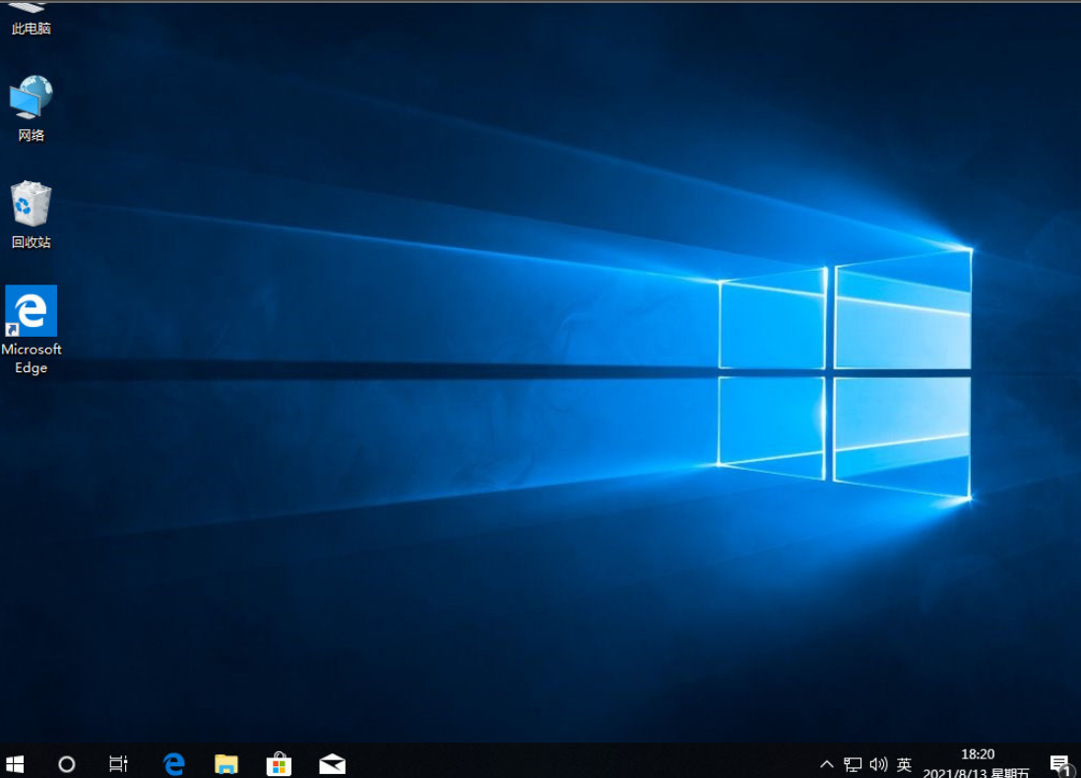Viewport: 1081px width, 778px height.
Task: Open the Windows Start menu
Action: point(15,763)
